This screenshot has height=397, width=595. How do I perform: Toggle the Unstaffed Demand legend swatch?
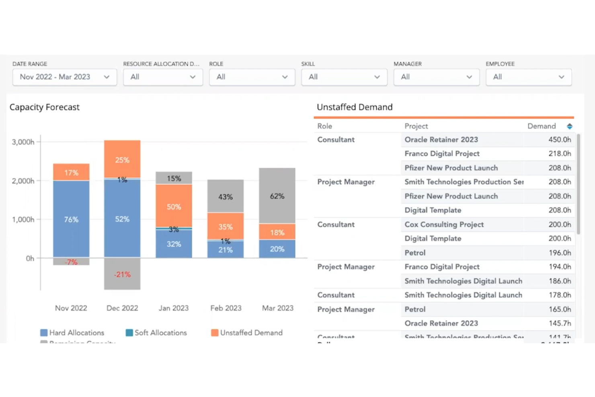coord(215,333)
